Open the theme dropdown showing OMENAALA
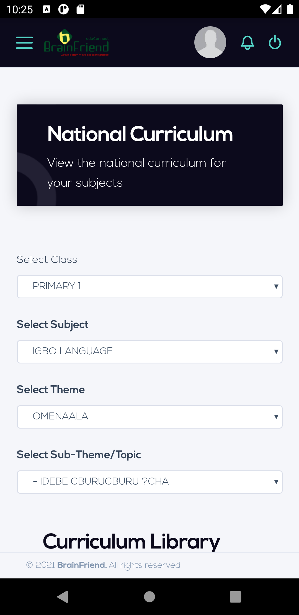 [x=150, y=417]
